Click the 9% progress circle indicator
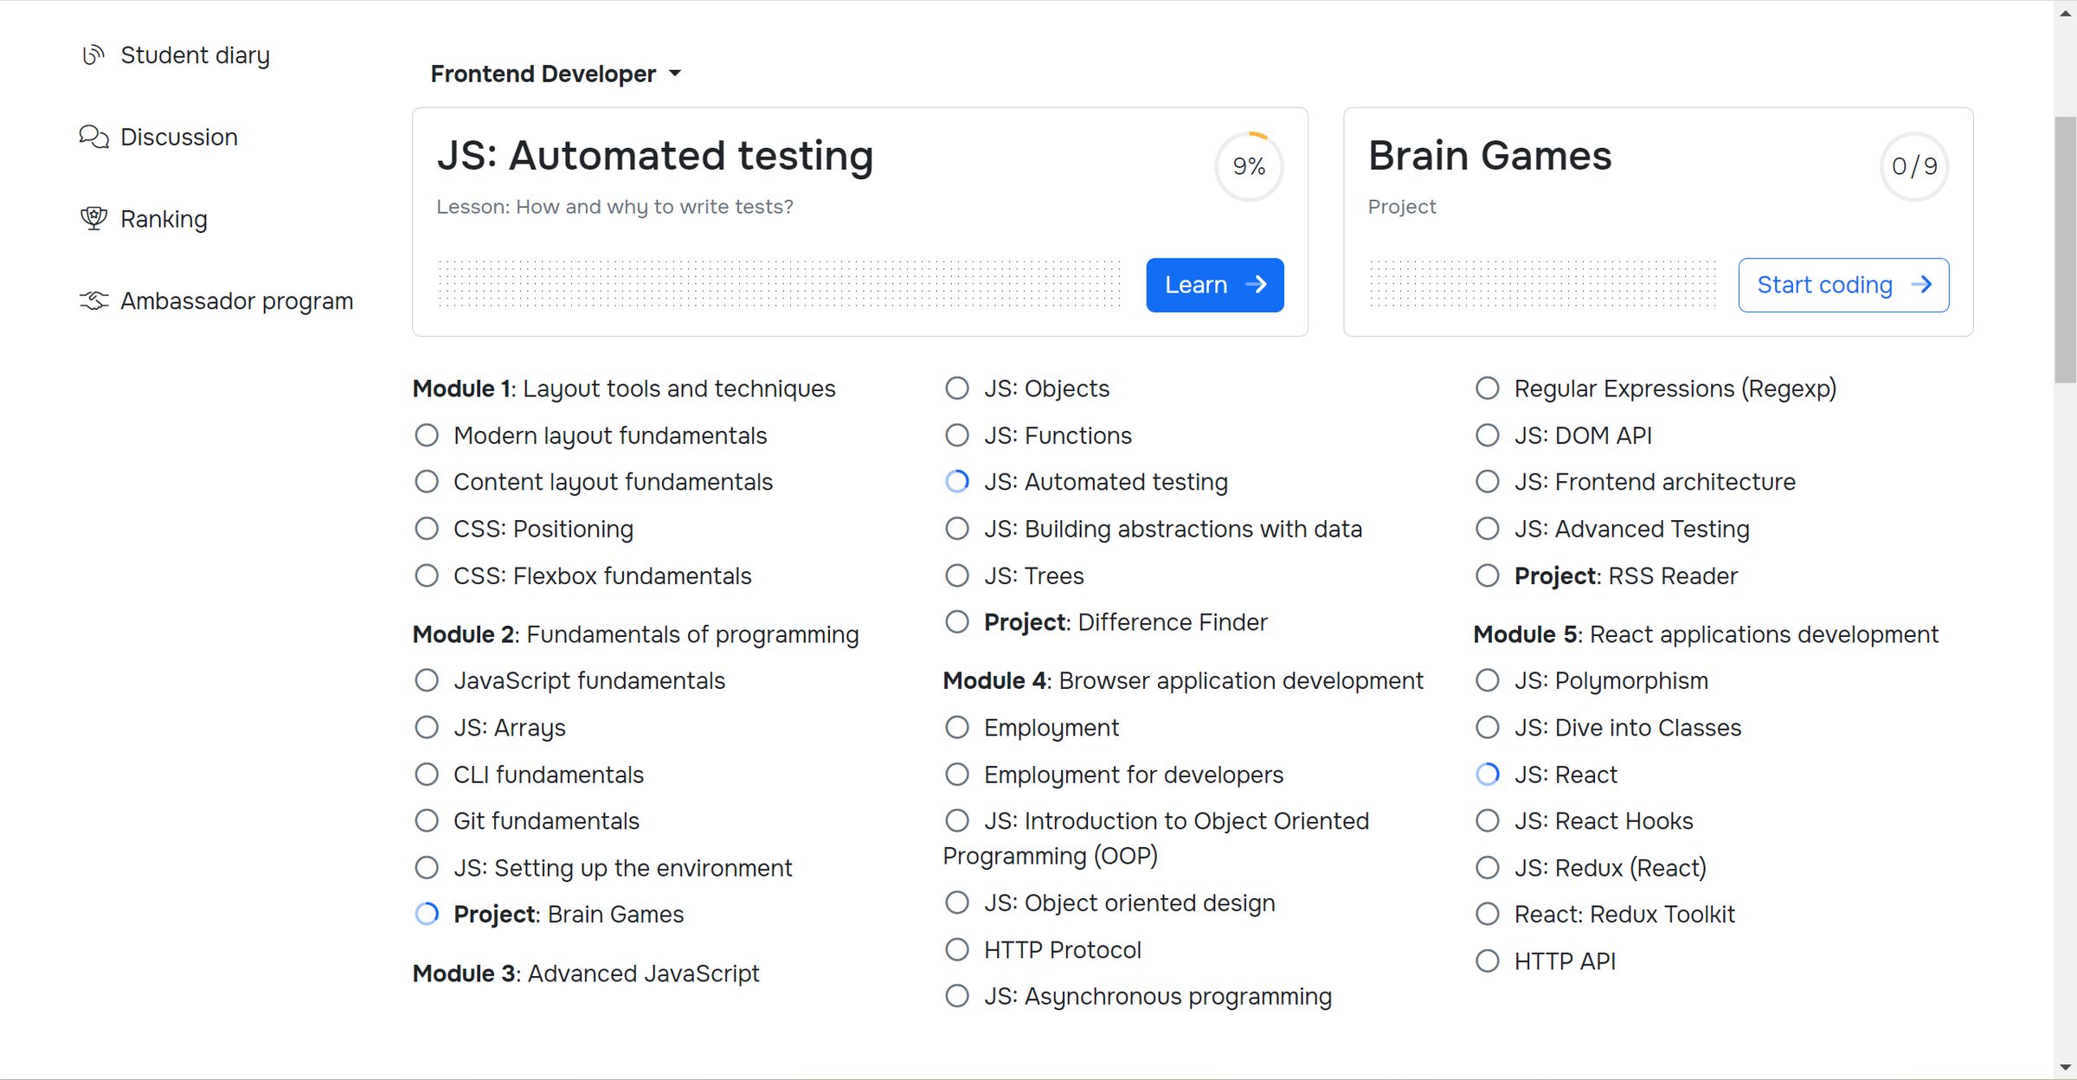Screen dimensions: 2077x1080 point(1249,166)
